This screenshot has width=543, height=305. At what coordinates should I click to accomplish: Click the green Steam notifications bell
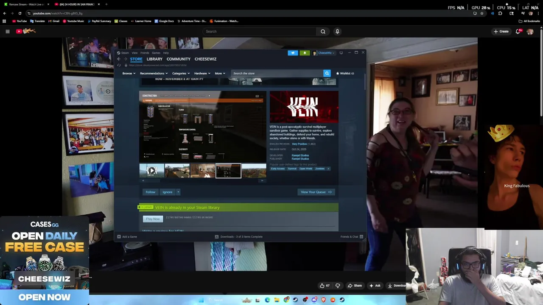305,53
